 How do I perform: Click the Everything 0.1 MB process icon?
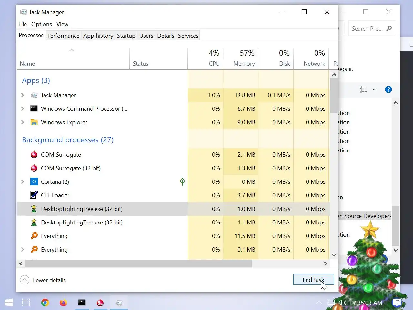pos(34,250)
